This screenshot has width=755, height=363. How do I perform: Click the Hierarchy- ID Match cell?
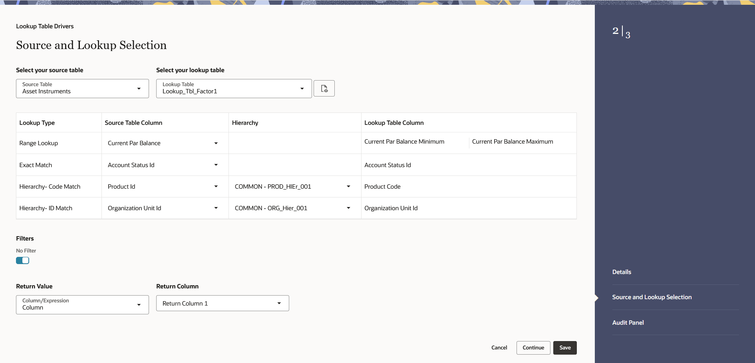click(59, 208)
